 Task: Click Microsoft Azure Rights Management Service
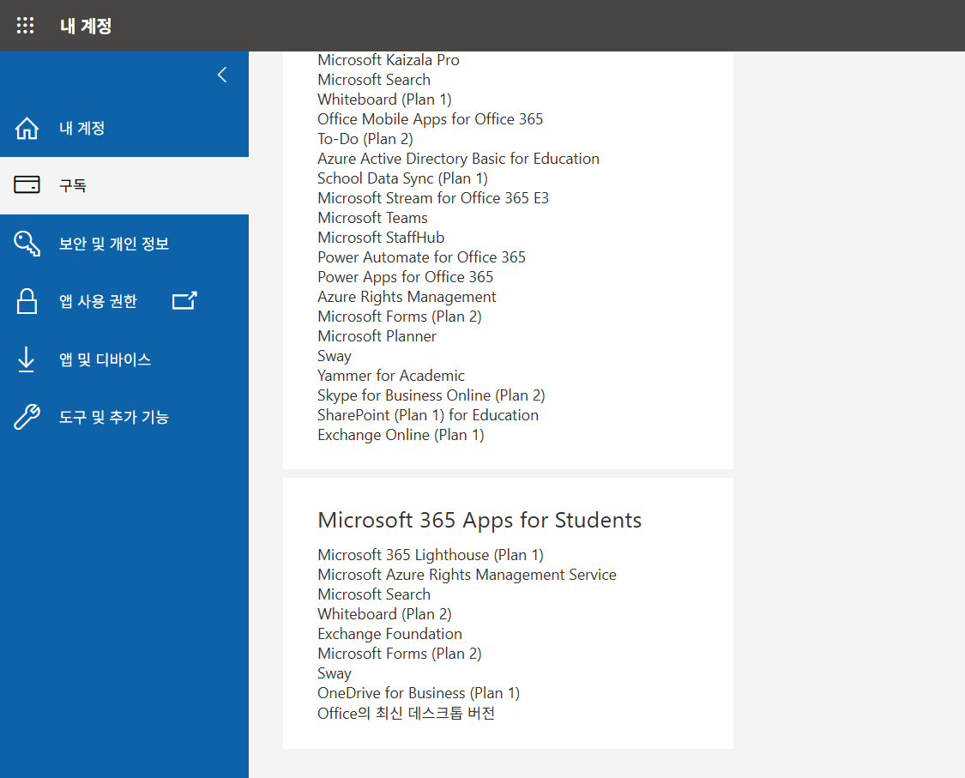tap(467, 574)
